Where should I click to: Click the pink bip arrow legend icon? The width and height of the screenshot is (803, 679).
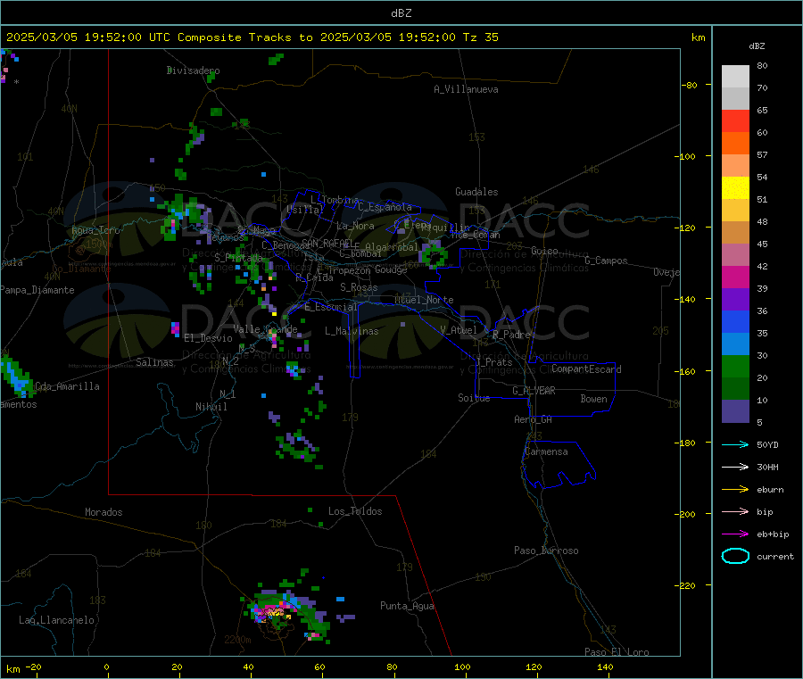(x=735, y=511)
